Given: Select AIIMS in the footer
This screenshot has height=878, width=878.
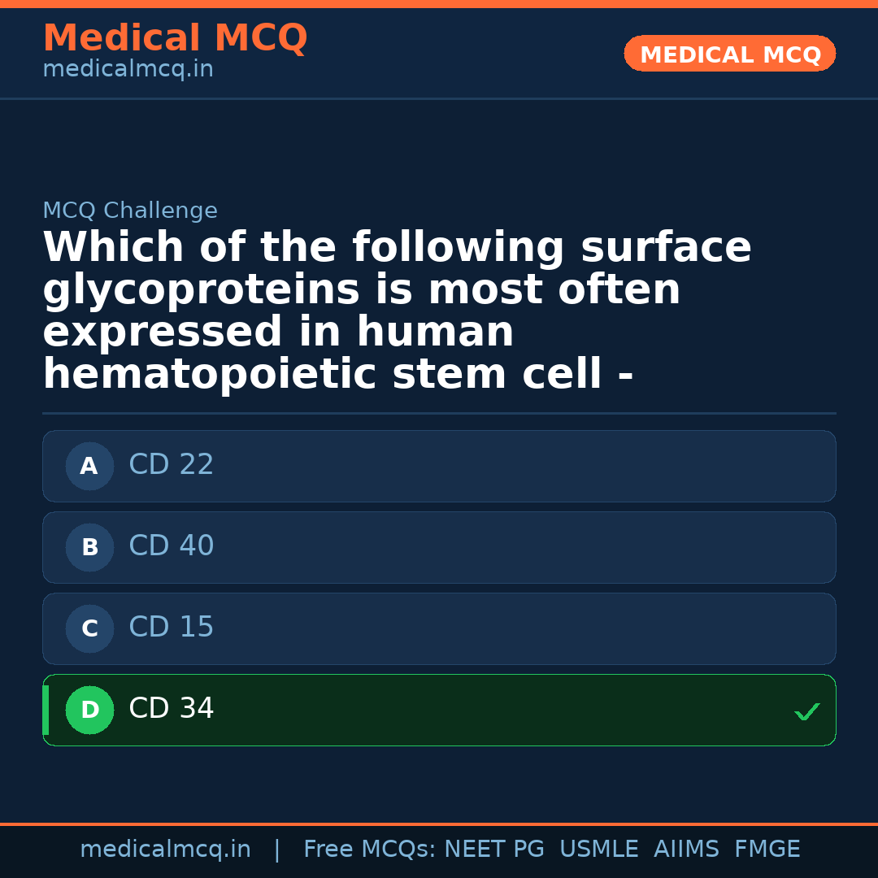Looking at the screenshot, I should point(686,850).
